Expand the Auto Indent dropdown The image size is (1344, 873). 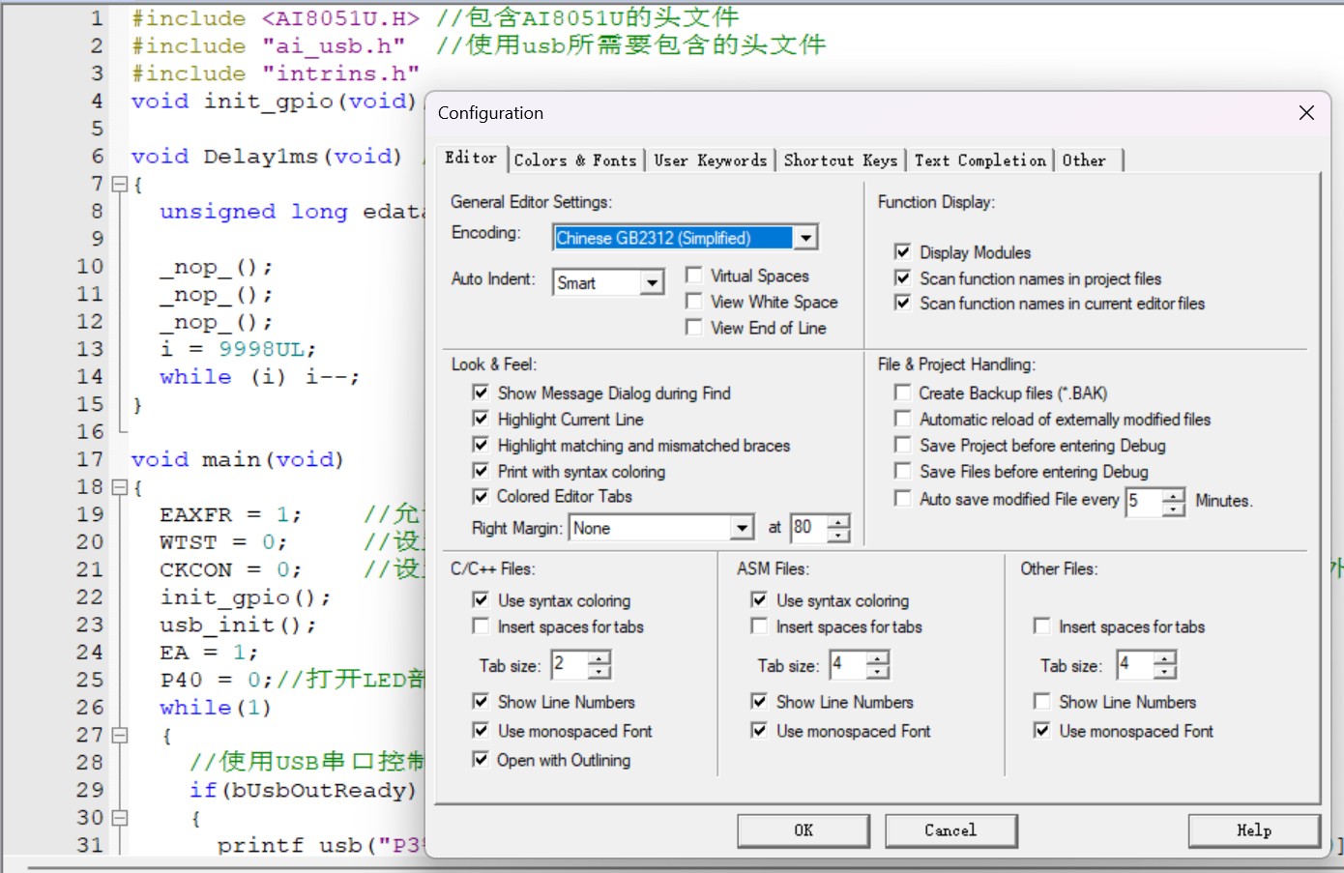(653, 282)
